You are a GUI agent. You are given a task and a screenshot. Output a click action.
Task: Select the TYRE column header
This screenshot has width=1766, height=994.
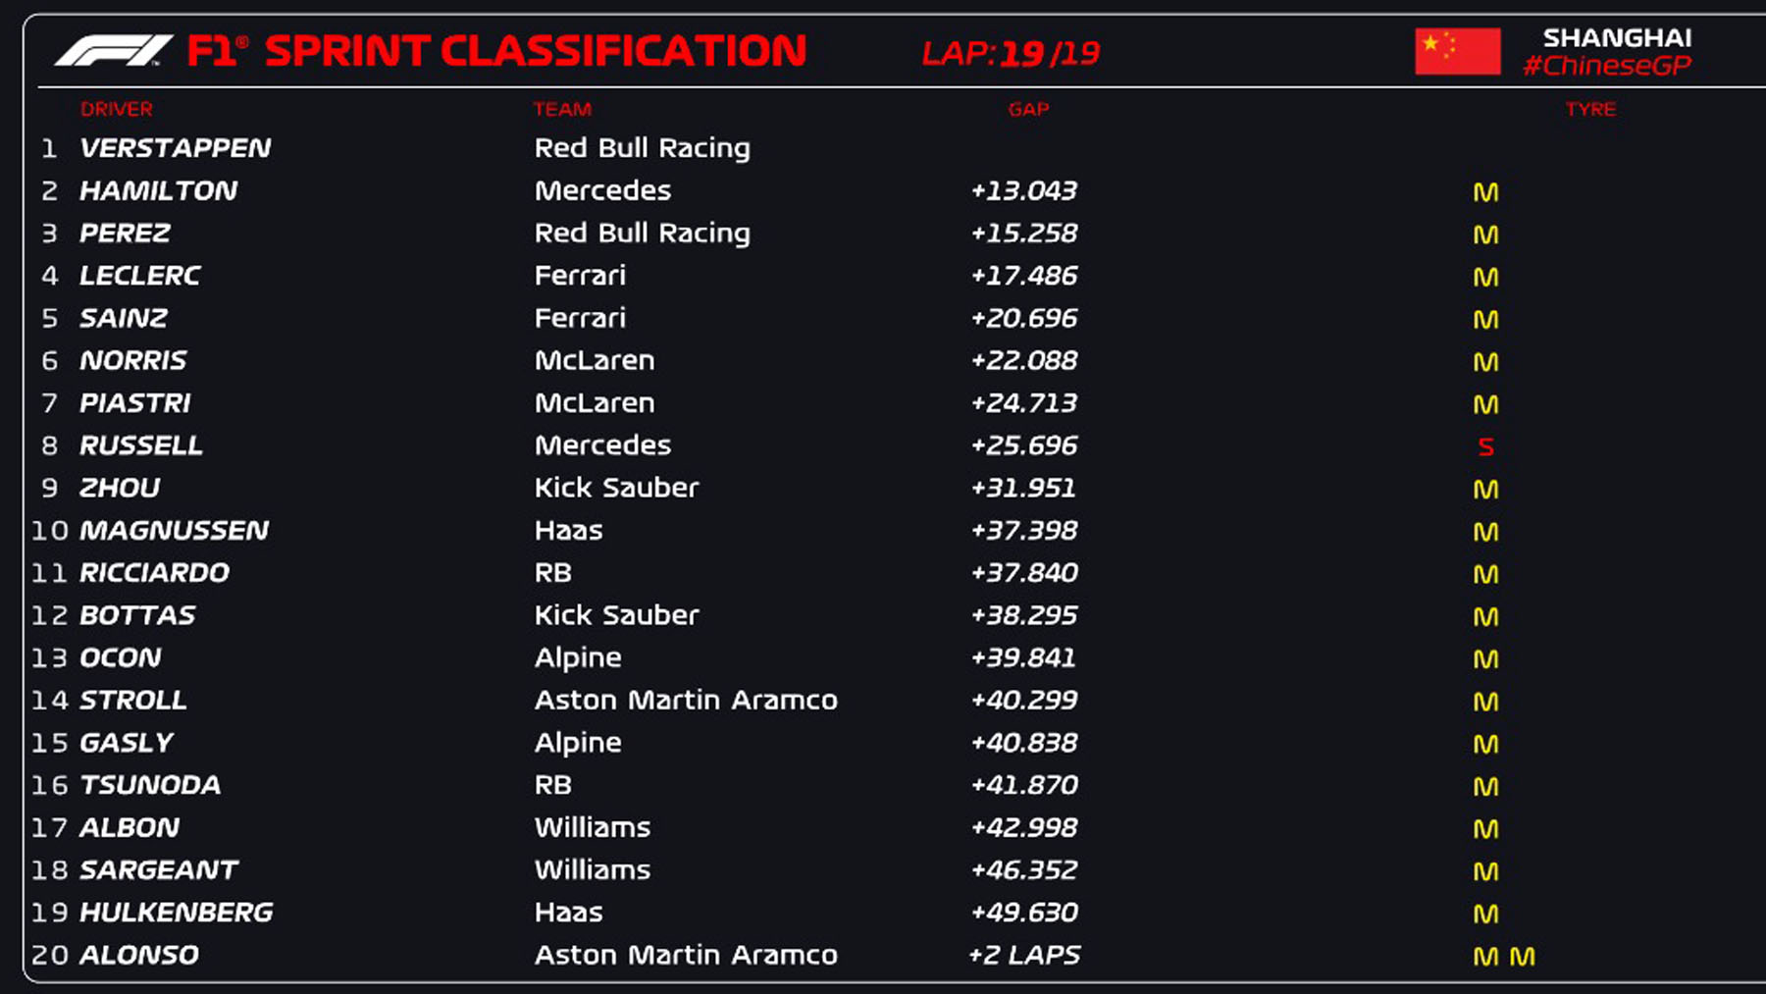pyautogui.click(x=1590, y=109)
